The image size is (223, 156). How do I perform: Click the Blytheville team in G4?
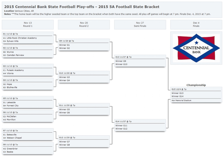point(12,87)
